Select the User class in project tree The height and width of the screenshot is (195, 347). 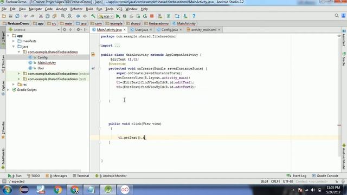41,68
